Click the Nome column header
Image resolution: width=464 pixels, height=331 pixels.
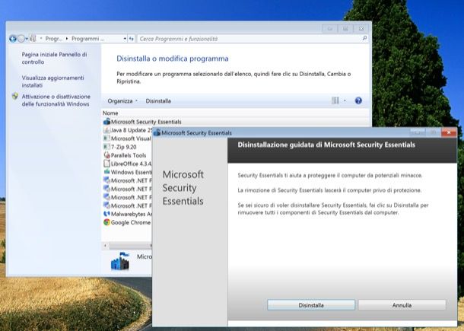(x=110, y=113)
